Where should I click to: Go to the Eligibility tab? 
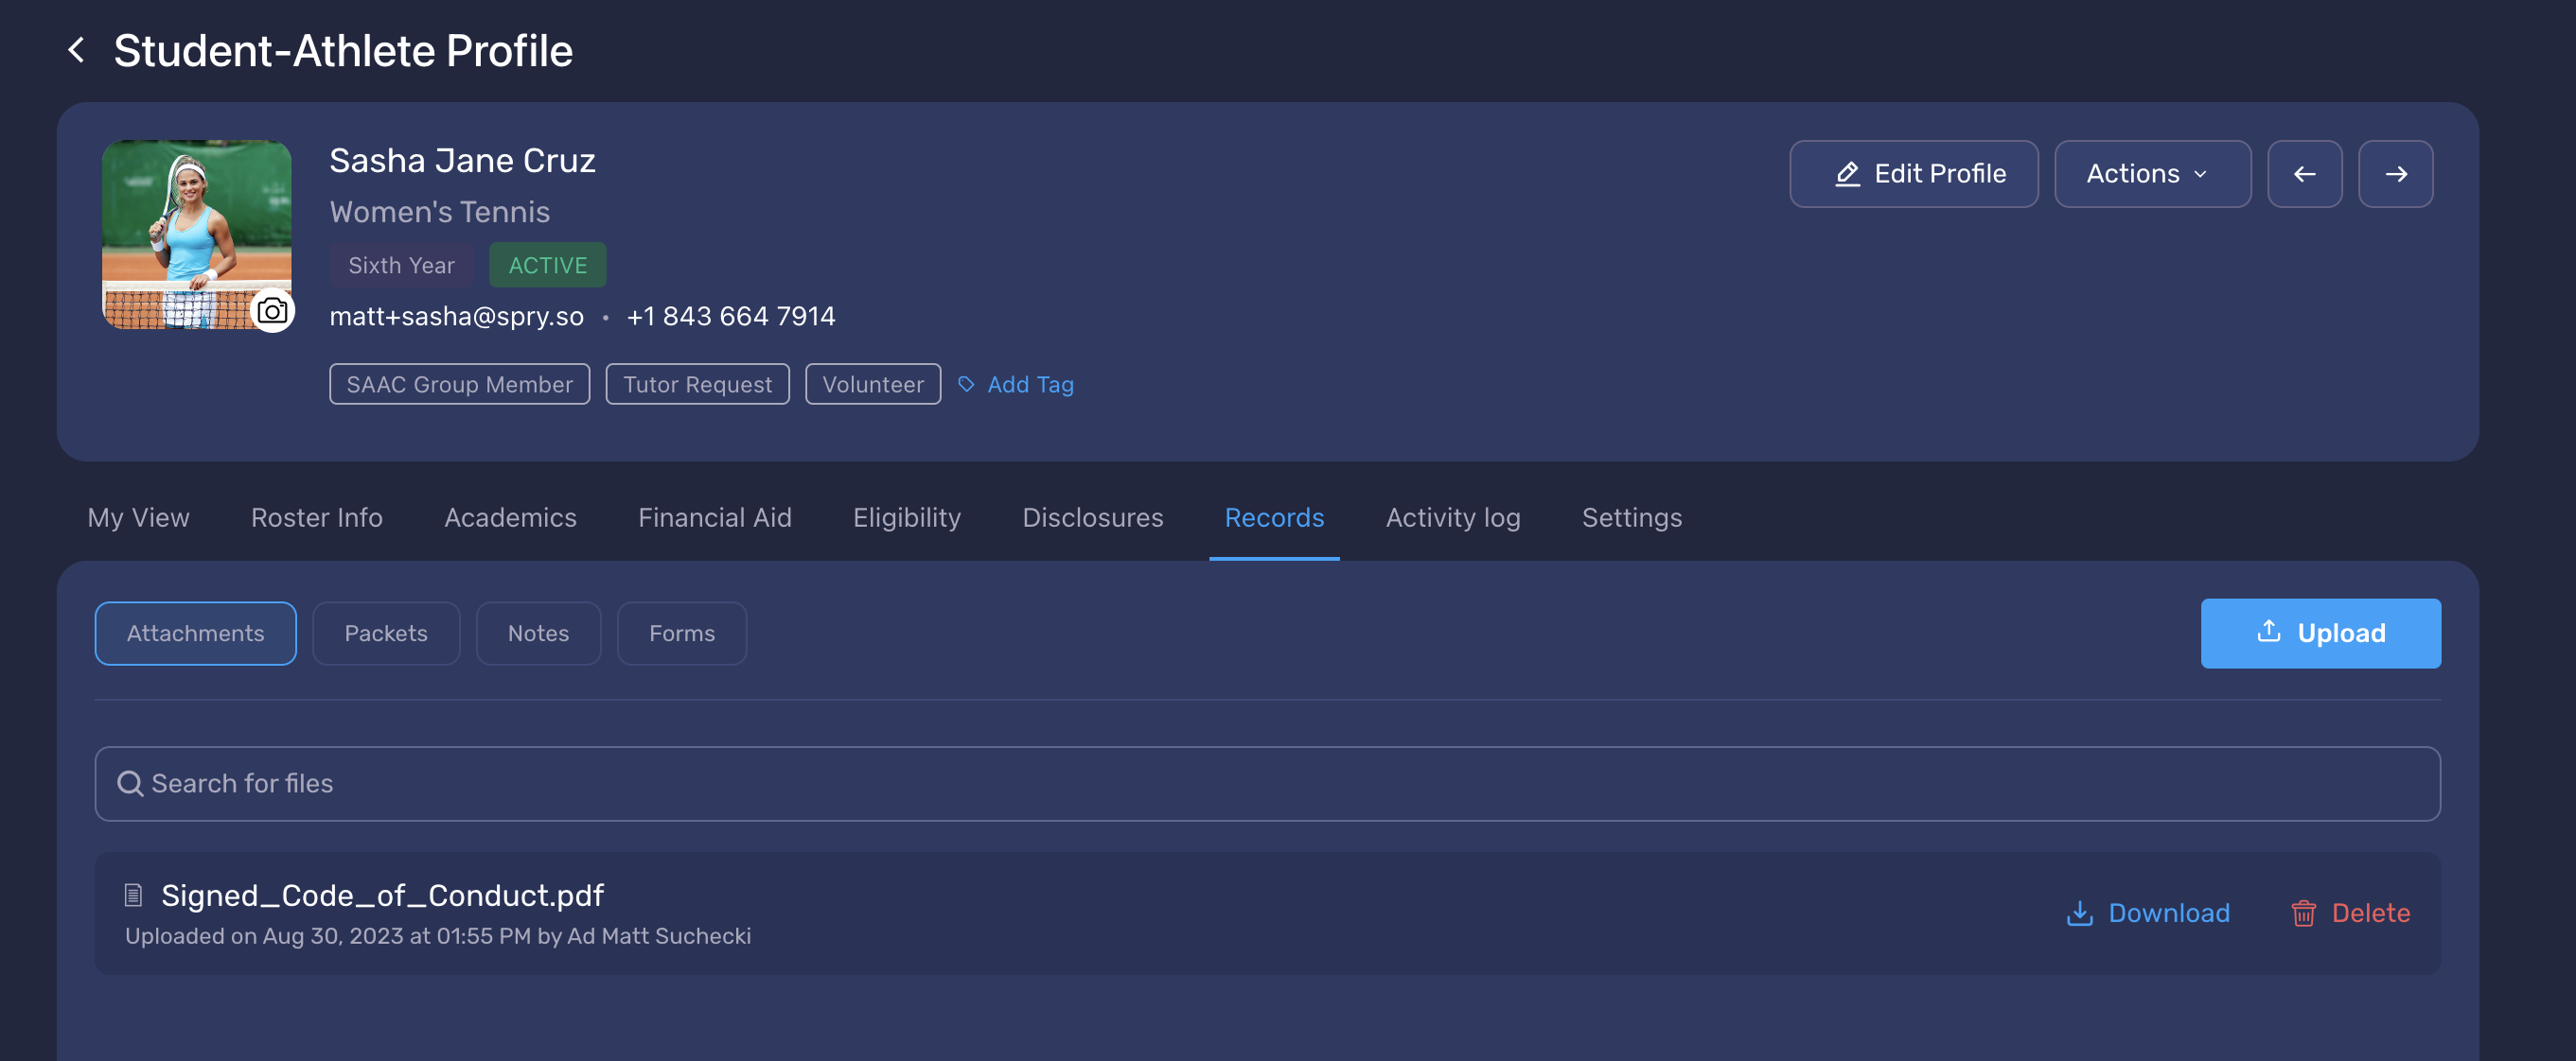[x=906, y=517]
